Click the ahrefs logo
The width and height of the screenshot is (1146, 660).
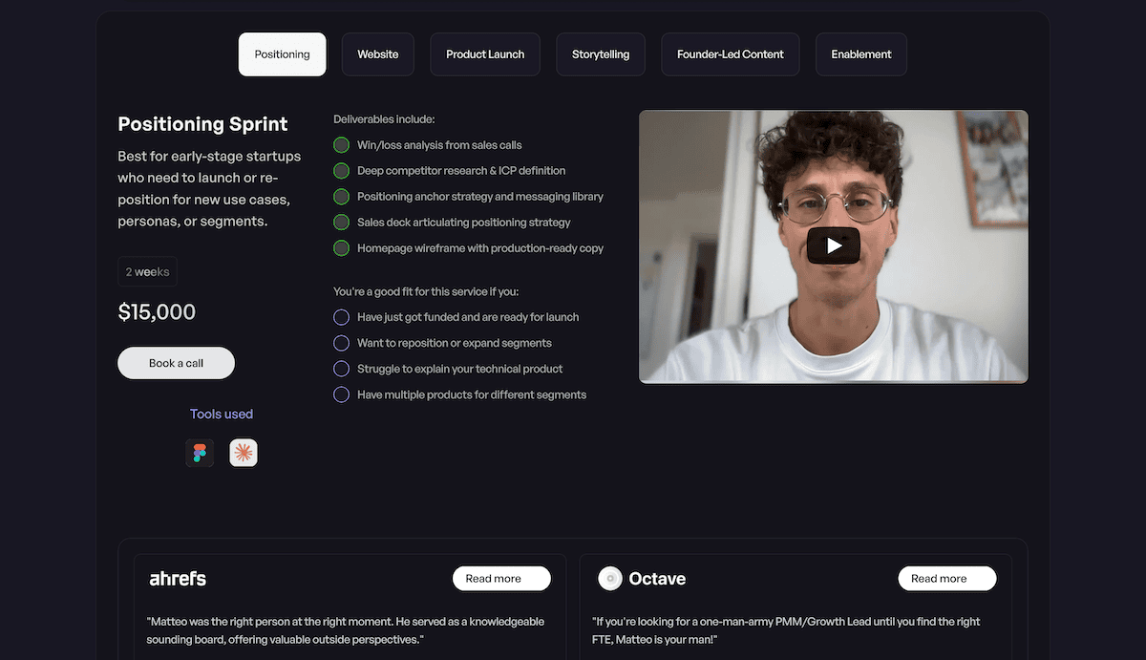(178, 578)
